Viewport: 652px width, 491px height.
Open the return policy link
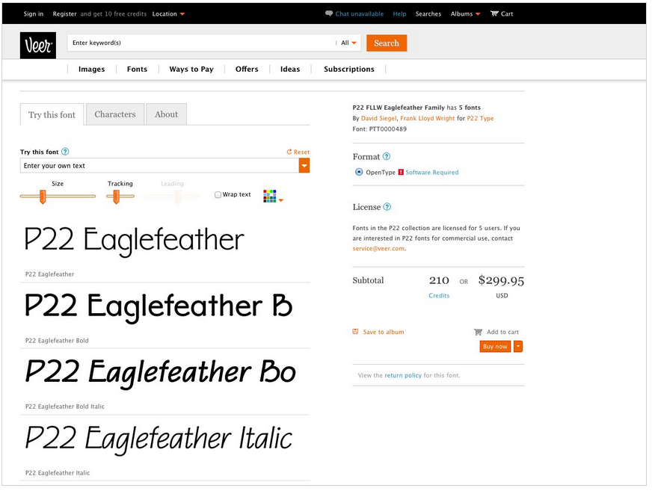(403, 375)
